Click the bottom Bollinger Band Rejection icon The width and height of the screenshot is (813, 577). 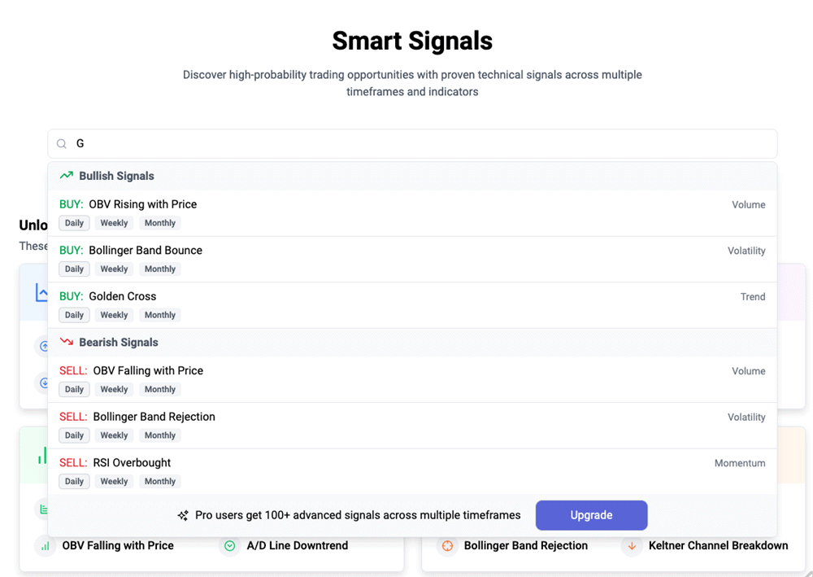447,546
